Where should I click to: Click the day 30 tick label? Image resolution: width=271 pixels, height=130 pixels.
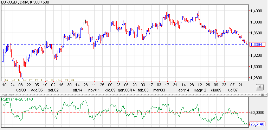(x=69, y=85)
